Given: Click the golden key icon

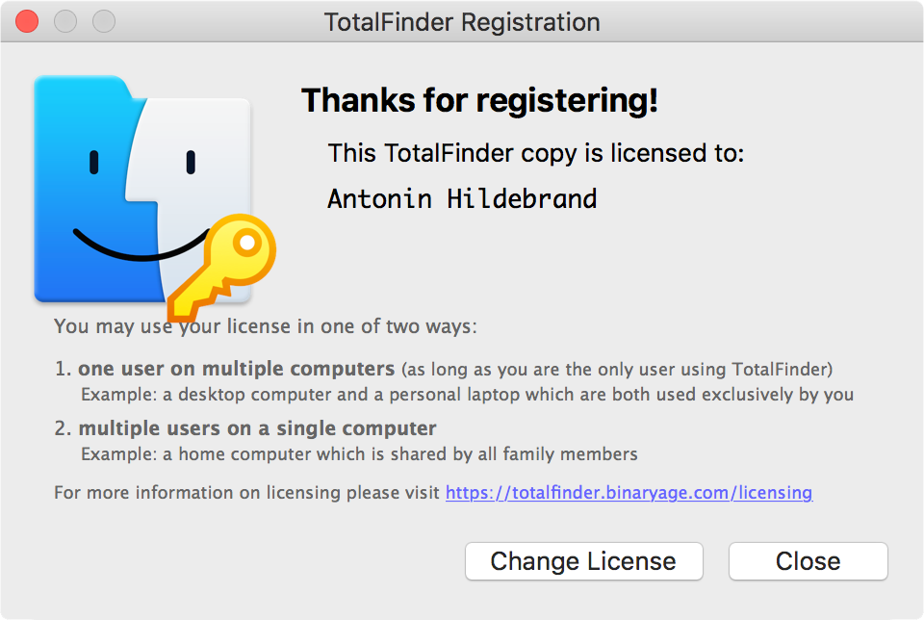Looking at the screenshot, I should click(x=228, y=265).
